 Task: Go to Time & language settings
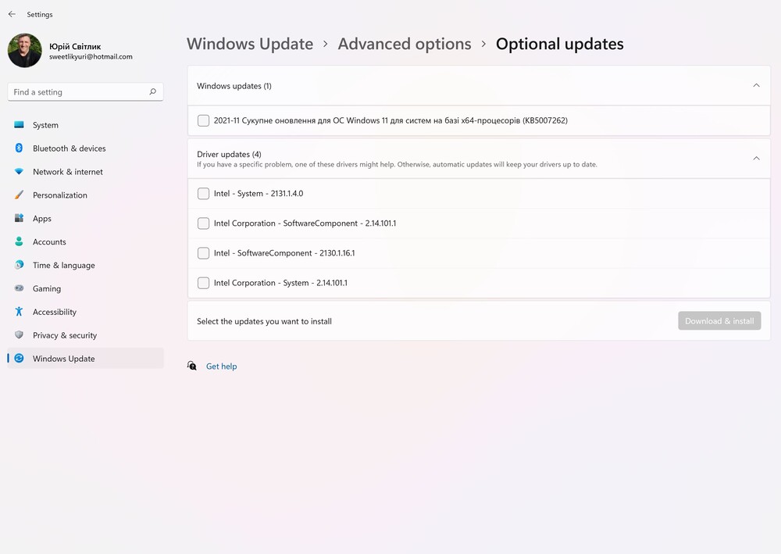[x=63, y=265]
